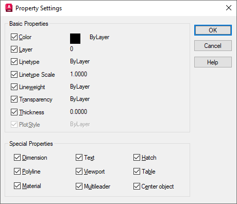The width and height of the screenshot is (237, 204).
Task: Uncheck Dimension in Special Properties
Action: click(17, 158)
